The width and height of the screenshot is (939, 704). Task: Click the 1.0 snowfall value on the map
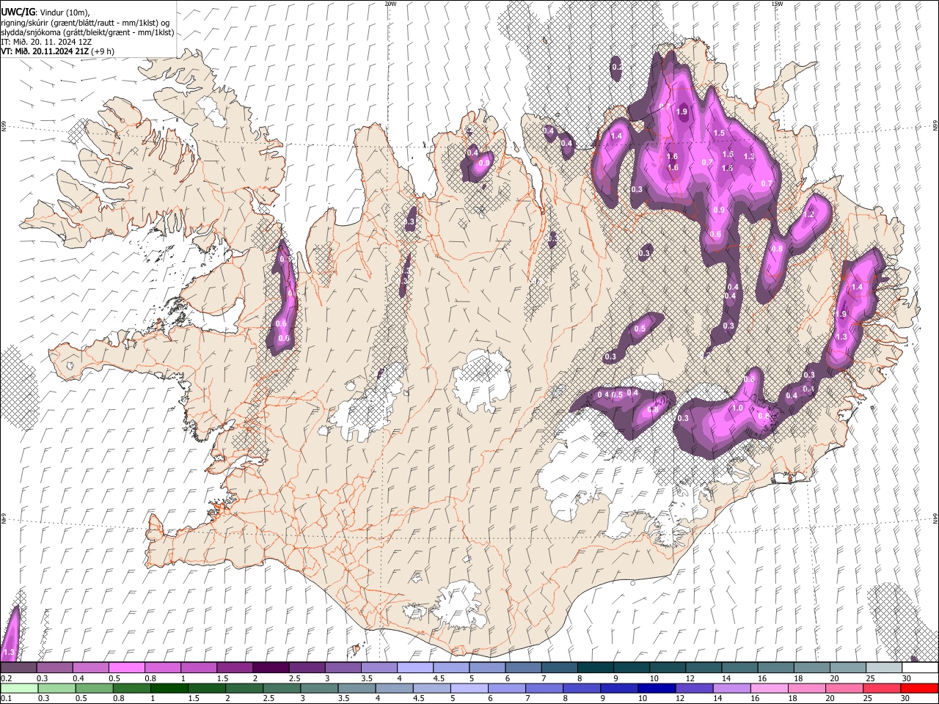coord(738,408)
